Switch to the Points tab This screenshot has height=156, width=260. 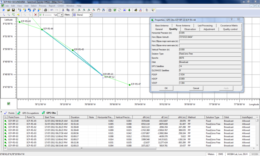coord(10,113)
